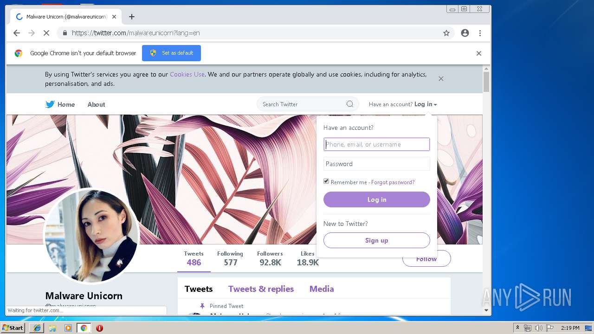Switch to Tweets & replies tab
The height and width of the screenshot is (334, 594).
(261, 289)
